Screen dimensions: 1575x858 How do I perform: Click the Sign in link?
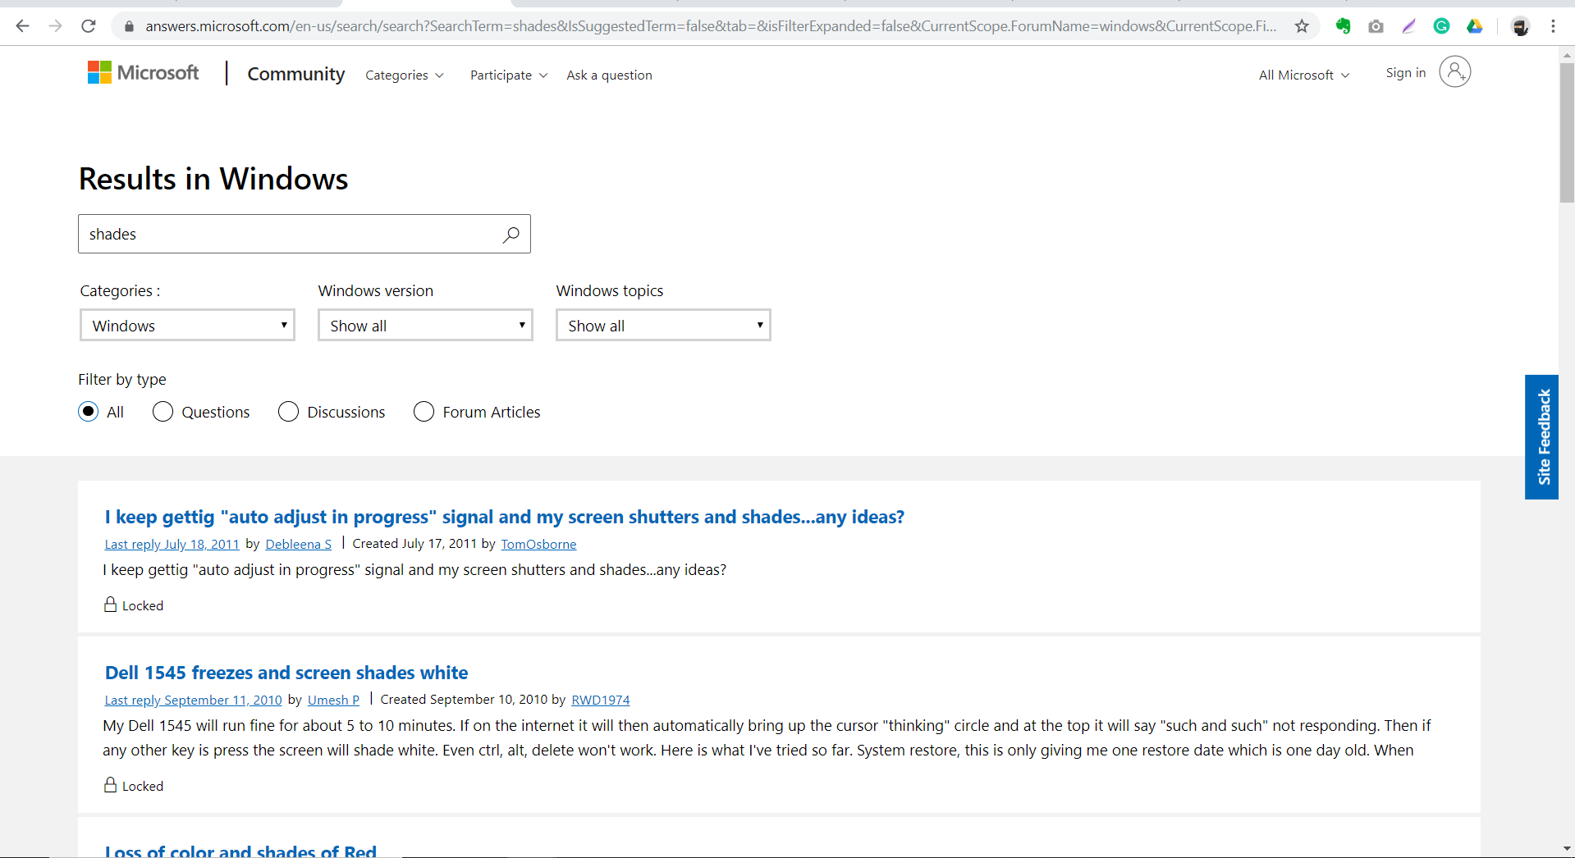point(1405,73)
